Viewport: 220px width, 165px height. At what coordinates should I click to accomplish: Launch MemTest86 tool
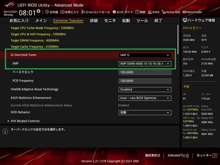(194, 12)
